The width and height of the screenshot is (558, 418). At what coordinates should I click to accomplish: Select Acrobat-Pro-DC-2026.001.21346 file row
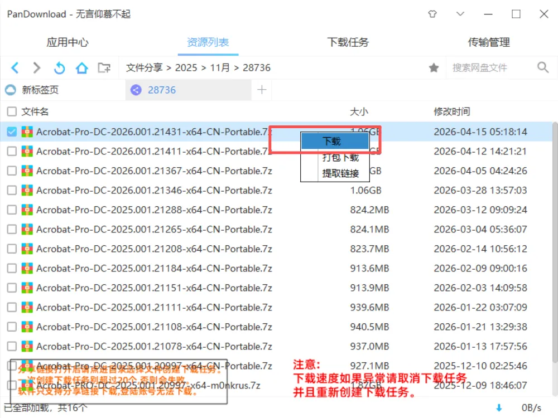276,190
